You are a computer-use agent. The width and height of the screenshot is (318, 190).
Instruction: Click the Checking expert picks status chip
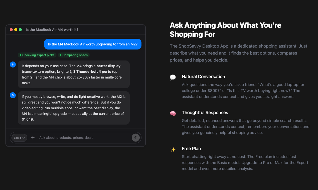[x=37, y=55]
